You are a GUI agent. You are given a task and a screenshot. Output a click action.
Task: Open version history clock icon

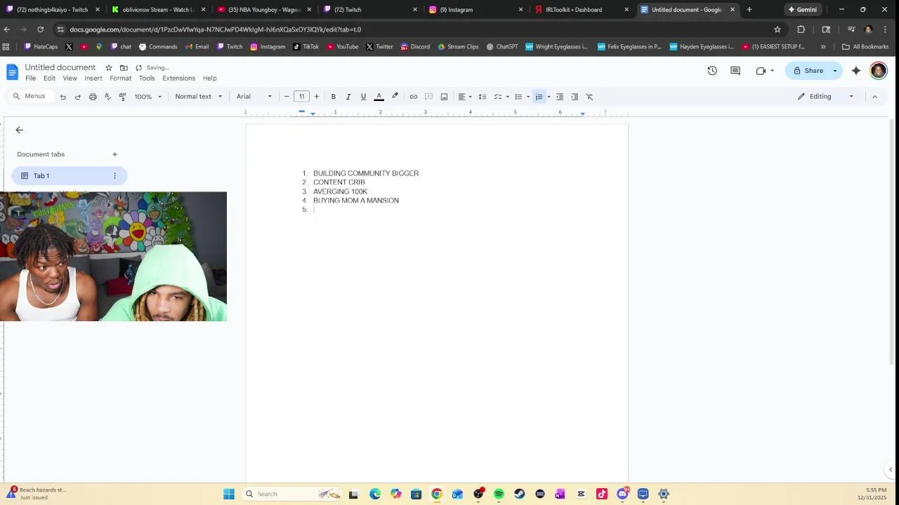[712, 71]
